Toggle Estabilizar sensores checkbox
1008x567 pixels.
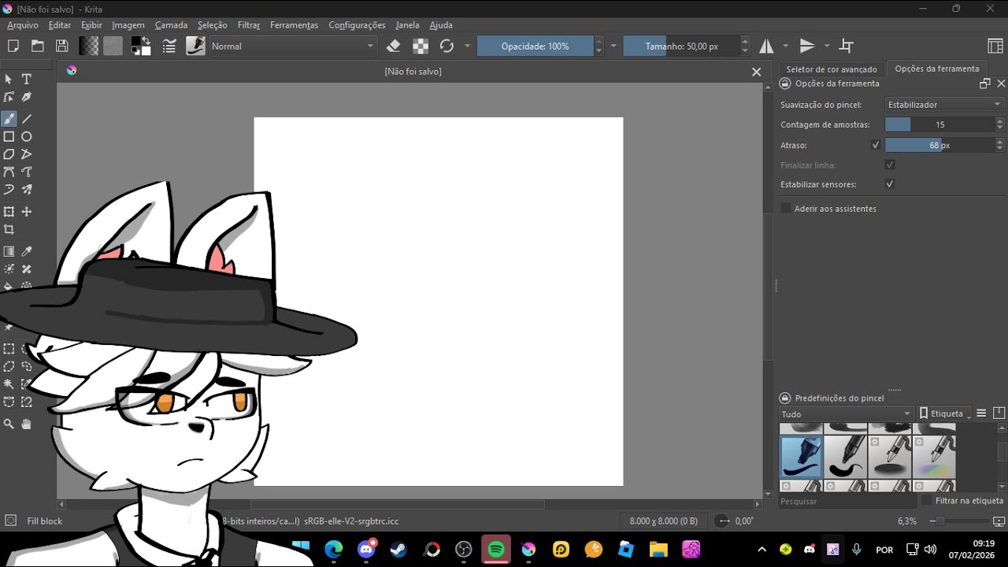point(890,184)
